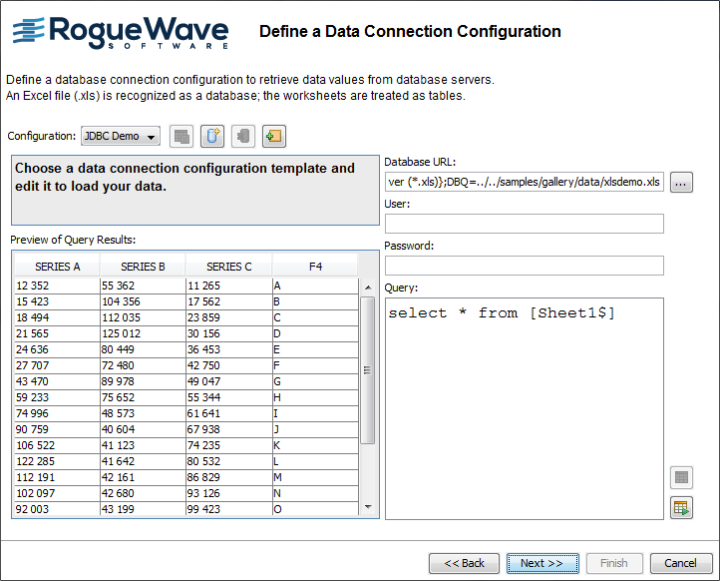Click the grayed-out grid icon beside the Configuration dropdown
720x581 pixels.
click(x=180, y=136)
